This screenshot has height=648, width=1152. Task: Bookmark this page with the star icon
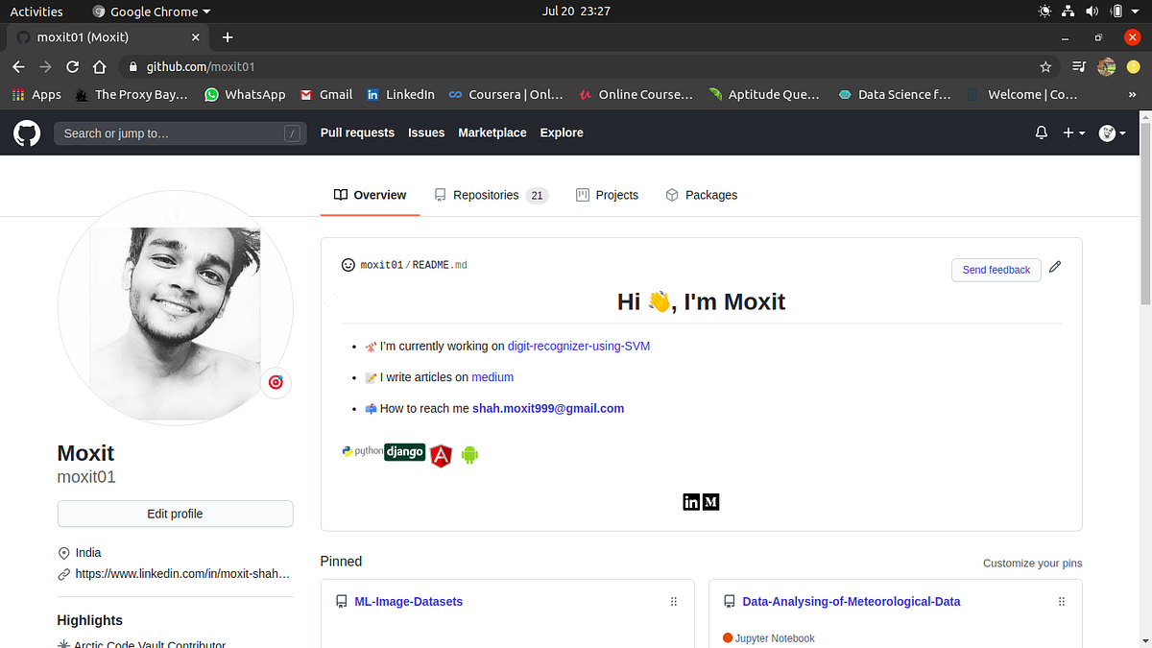[x=1045, y=68]
